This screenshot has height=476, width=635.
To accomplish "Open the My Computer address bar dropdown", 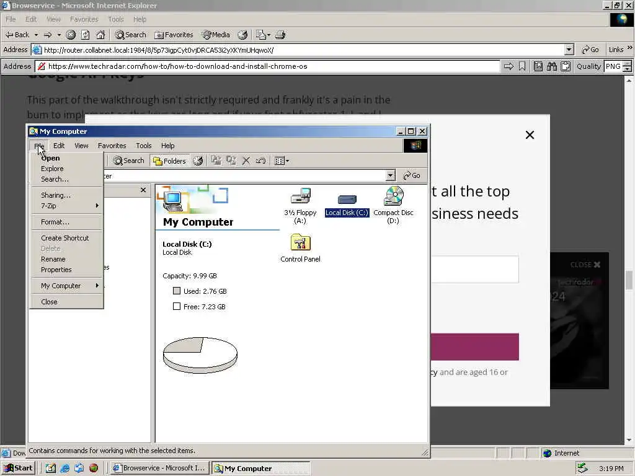I will coord(391,175).
